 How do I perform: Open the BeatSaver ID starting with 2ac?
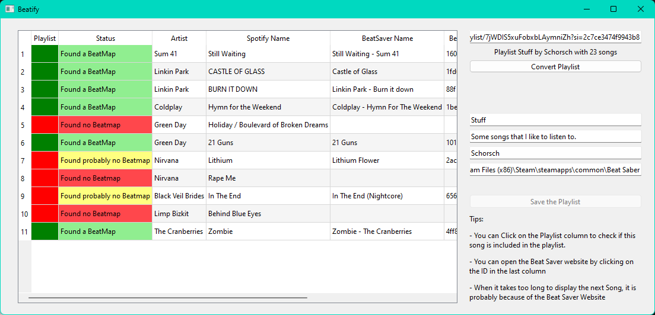tap(451, 160)
